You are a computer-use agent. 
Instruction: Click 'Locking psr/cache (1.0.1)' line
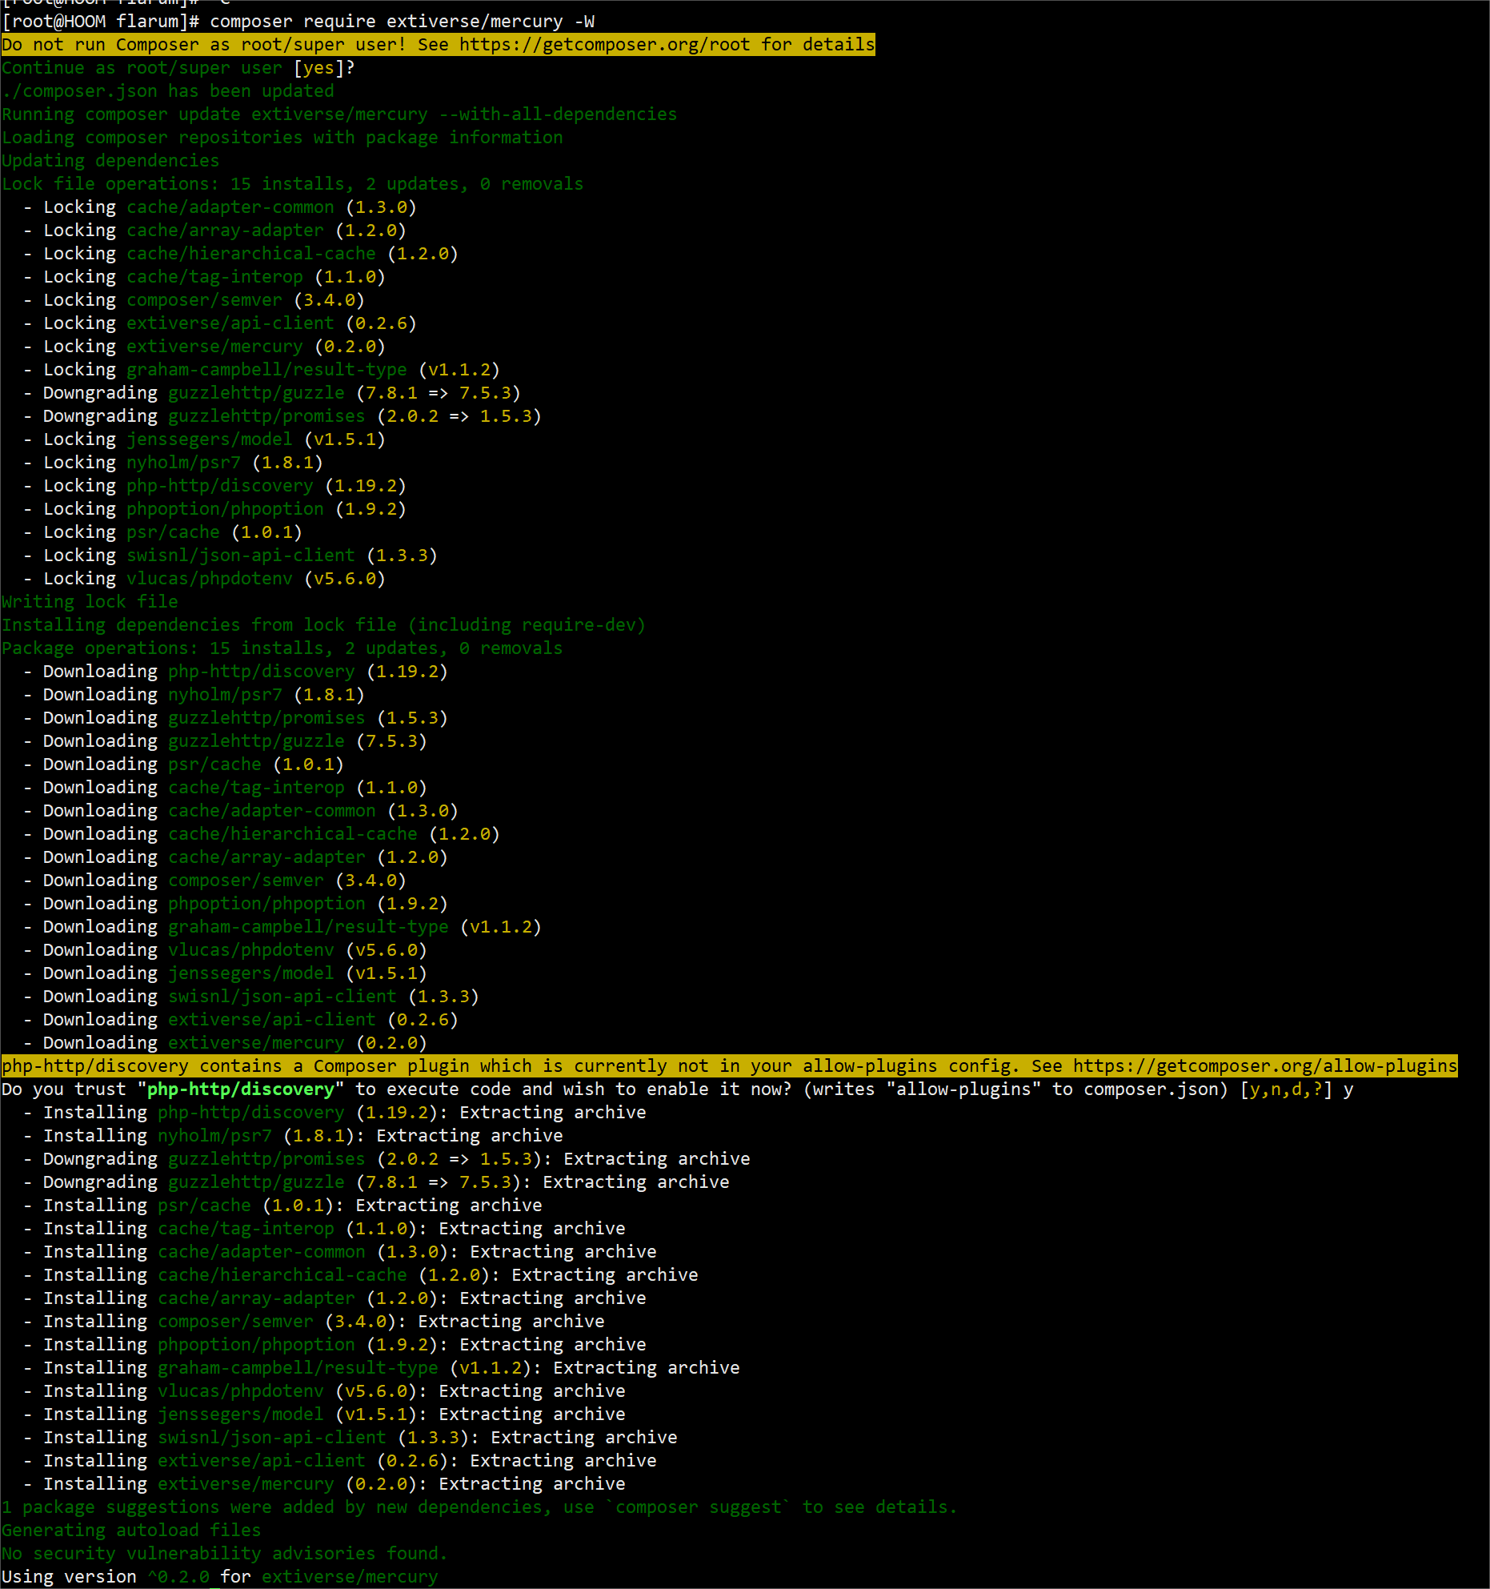[162, 532]
